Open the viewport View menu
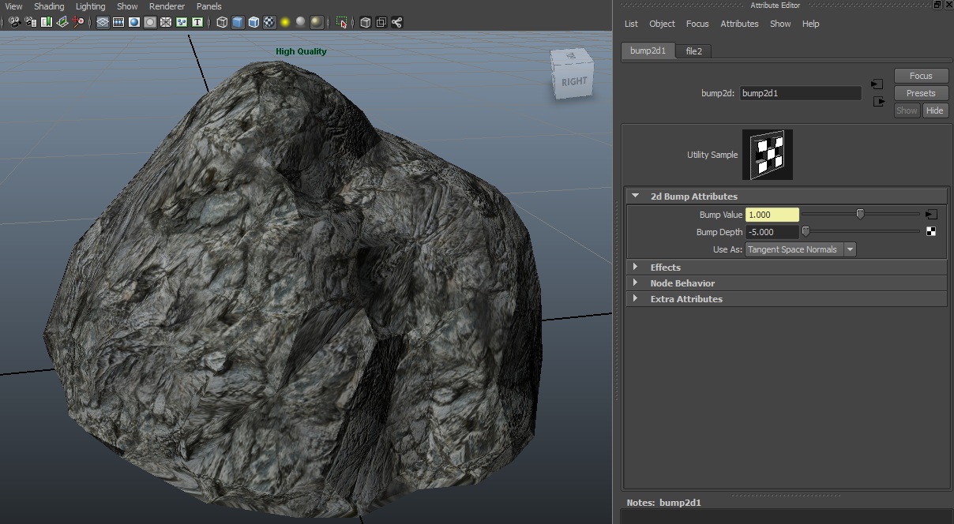Viewport: 954px width, 524px height. click(x=13, y=6)
